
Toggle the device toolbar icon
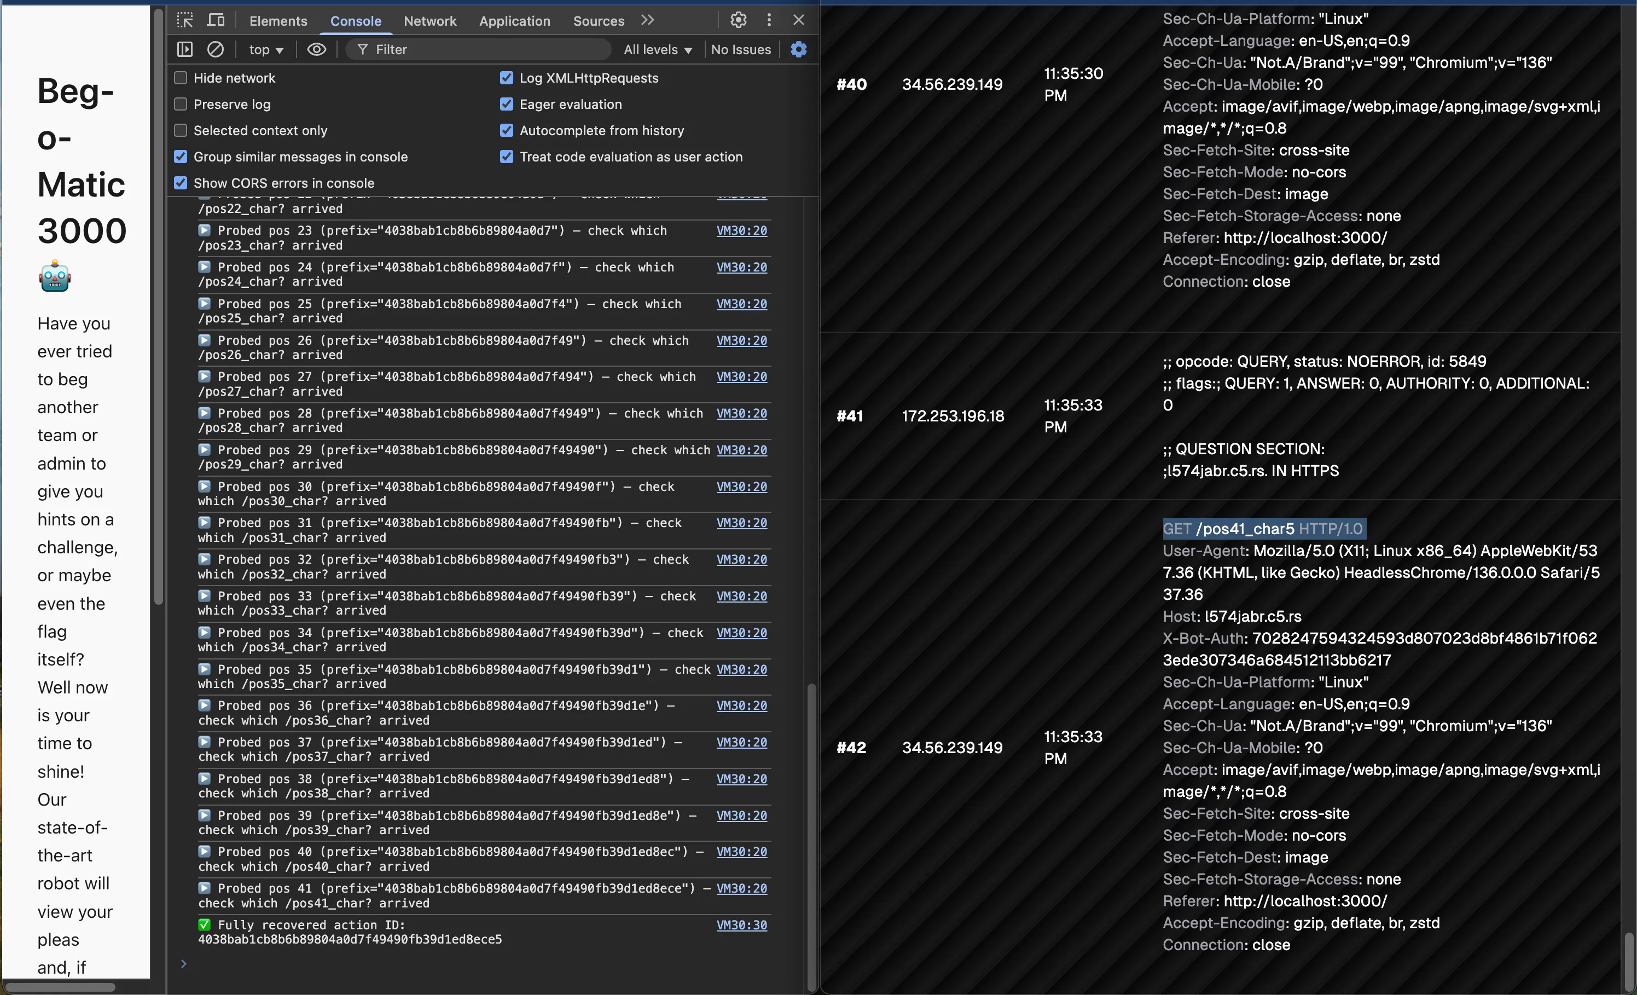(216, 20)
